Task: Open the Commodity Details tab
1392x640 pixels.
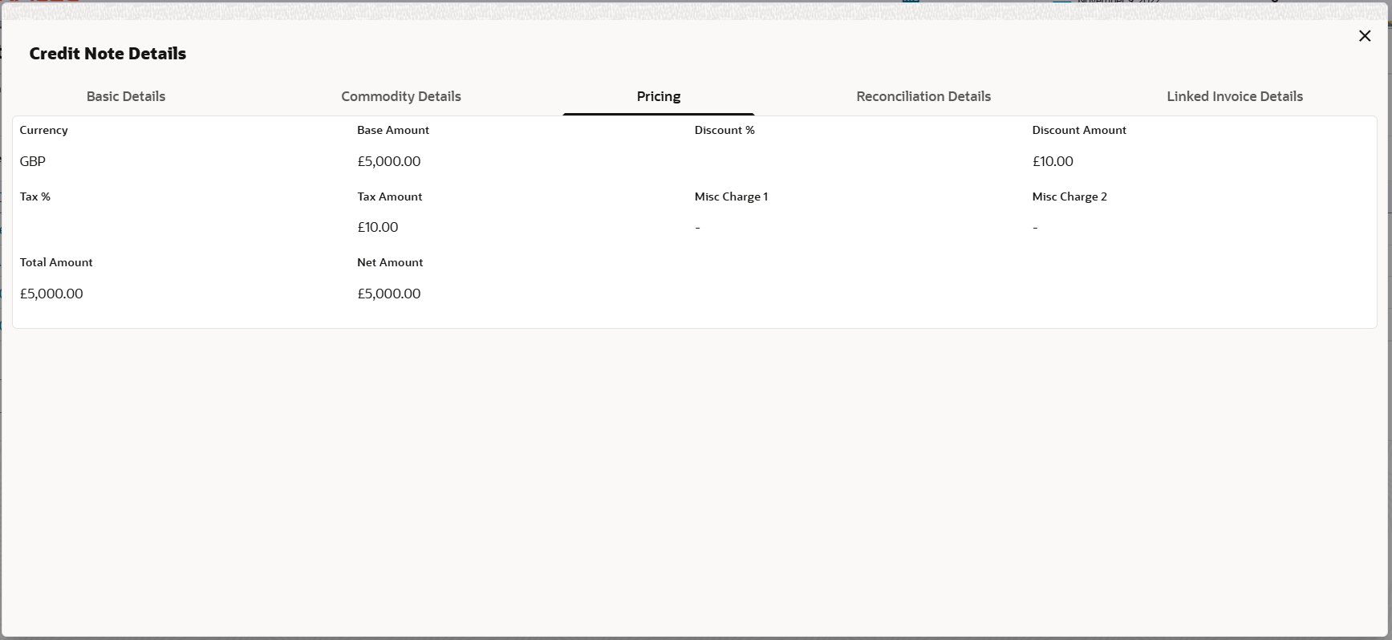Action: 401,96
